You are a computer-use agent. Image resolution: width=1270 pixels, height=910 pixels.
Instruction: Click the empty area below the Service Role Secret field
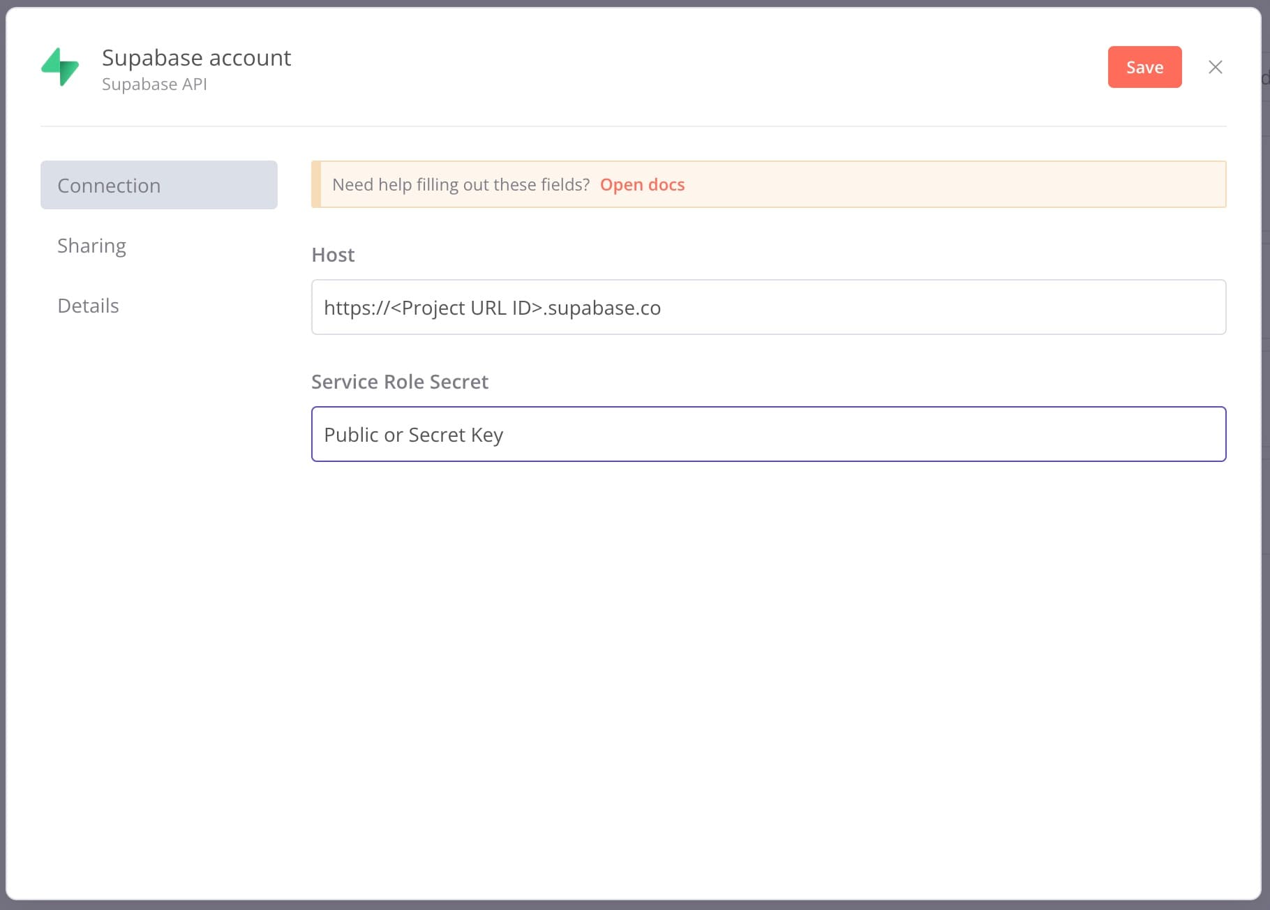pyautogui.click(x=768, y=628)
